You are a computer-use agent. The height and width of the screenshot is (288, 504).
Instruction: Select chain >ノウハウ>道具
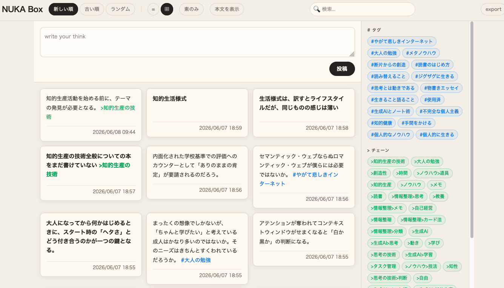point(433,173)
